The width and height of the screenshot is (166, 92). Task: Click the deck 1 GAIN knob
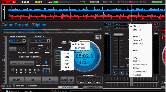click(107, 30)
